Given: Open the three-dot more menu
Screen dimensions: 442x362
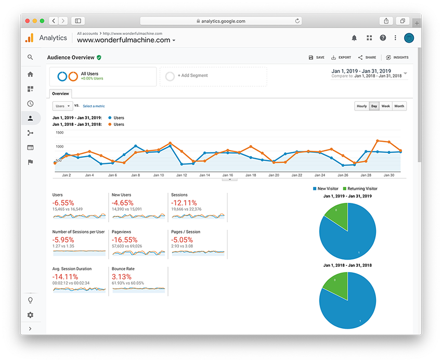Looking at the screenshot, I should tap(396, 38).
